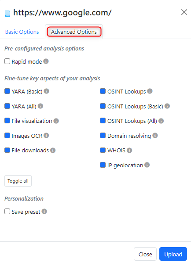Click info icon beside Domain resolving
Screen dimensions: 191x266
[155, 136]
